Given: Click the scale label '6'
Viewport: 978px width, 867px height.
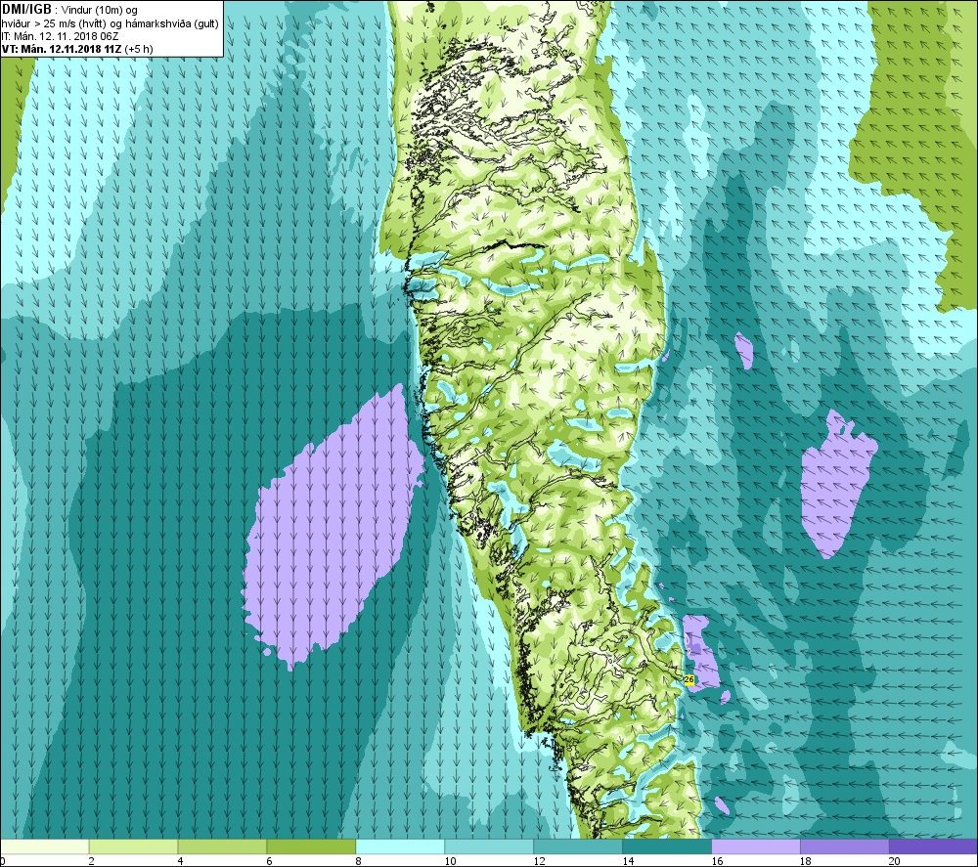Looking at the screenshot, I should pyautogui.click(x=270, y=861).
